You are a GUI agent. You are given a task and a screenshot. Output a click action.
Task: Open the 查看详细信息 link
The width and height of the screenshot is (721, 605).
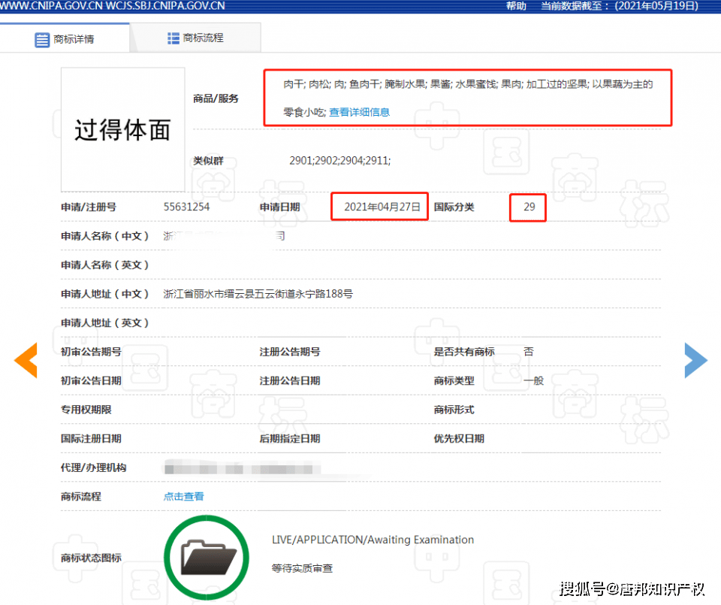pyautogui.click(x=359, y=112)
